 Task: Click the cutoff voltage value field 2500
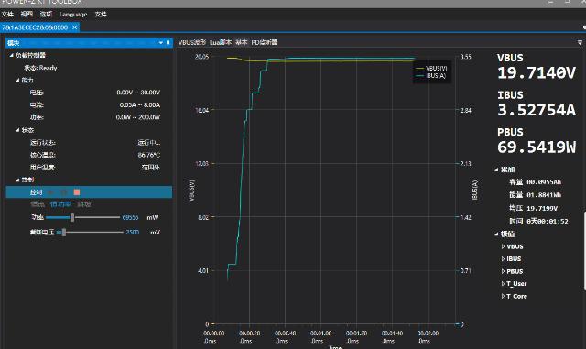(x=132, y=233)
